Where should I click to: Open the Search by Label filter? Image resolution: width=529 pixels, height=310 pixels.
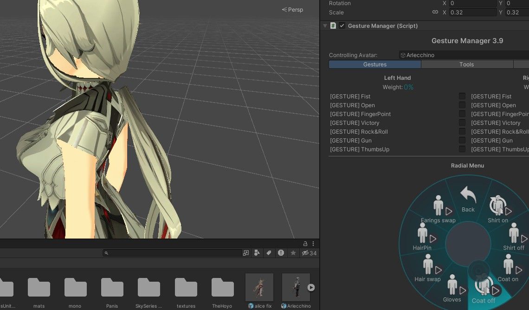click(x=269, y=253)
